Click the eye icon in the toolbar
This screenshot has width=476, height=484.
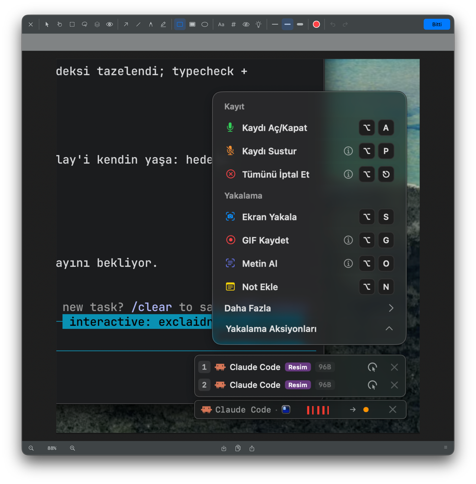(109, 25)
